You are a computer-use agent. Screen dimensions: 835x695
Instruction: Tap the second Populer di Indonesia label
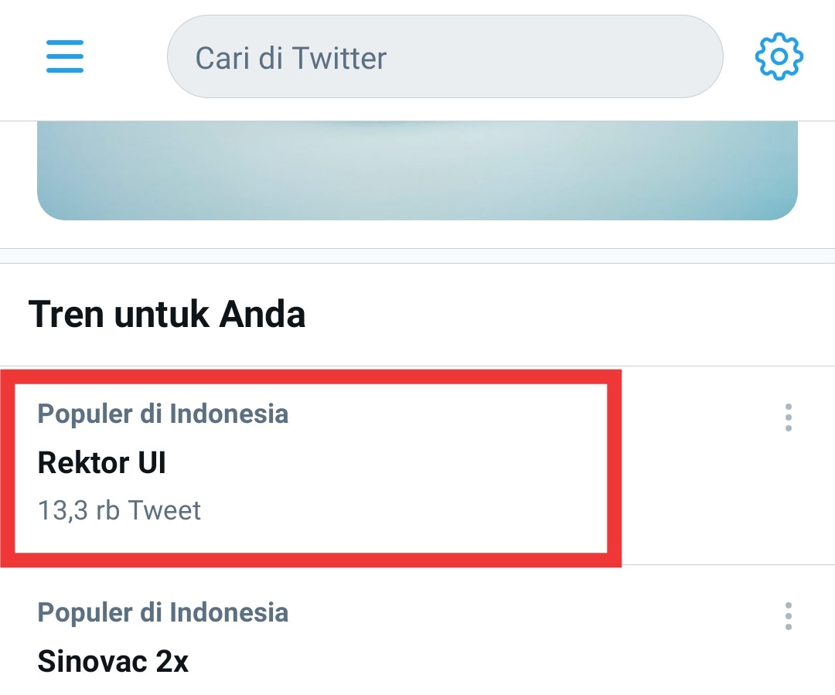click(162, 612)
